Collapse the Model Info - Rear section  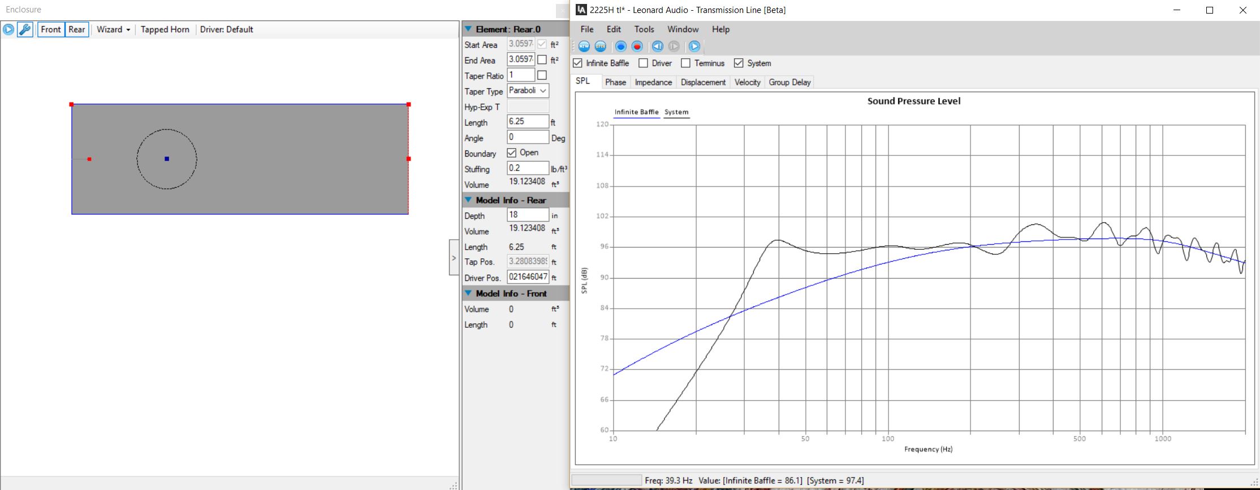(x=468, y=200)
